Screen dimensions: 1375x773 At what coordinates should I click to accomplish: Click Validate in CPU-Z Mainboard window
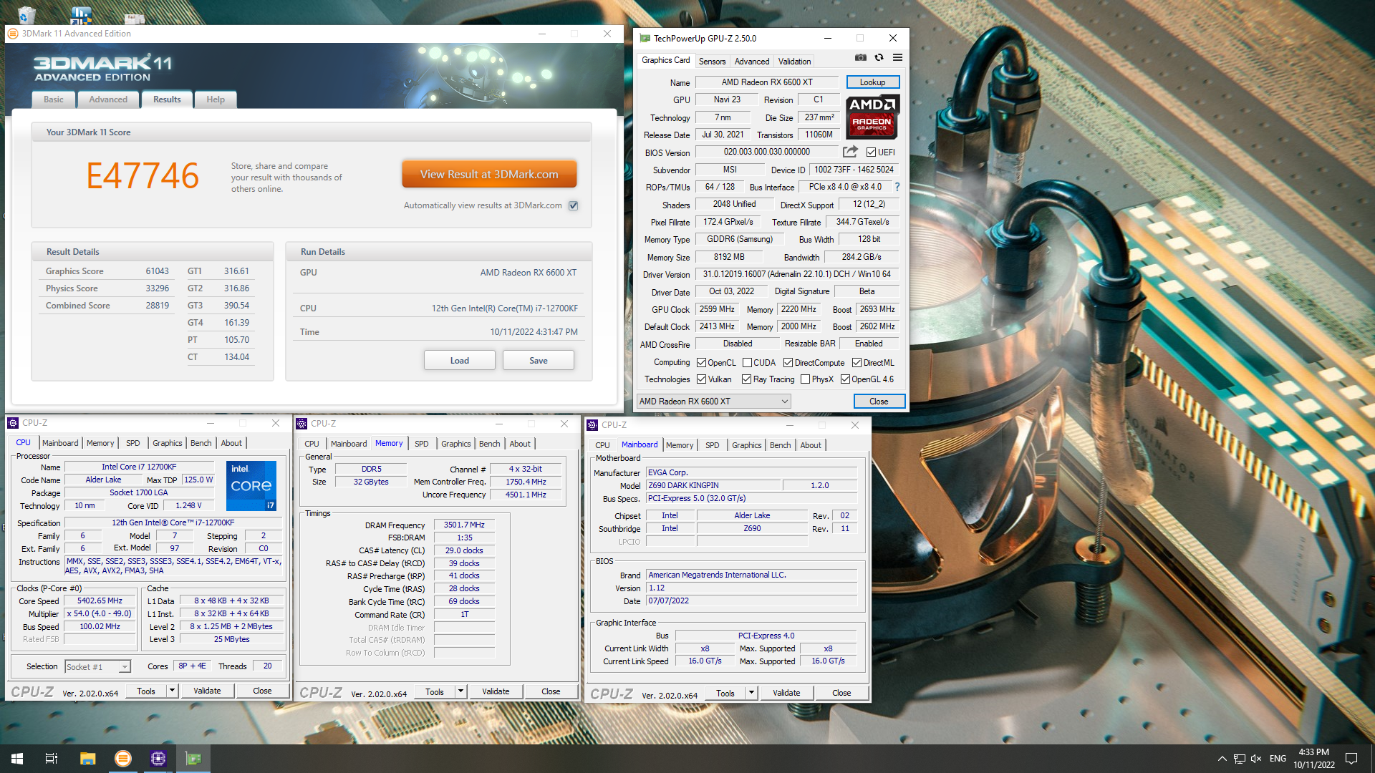click(x=786, y=693)
